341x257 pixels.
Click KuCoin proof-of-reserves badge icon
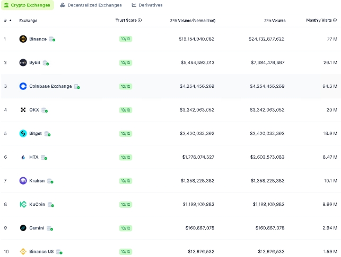click(51, 205)
